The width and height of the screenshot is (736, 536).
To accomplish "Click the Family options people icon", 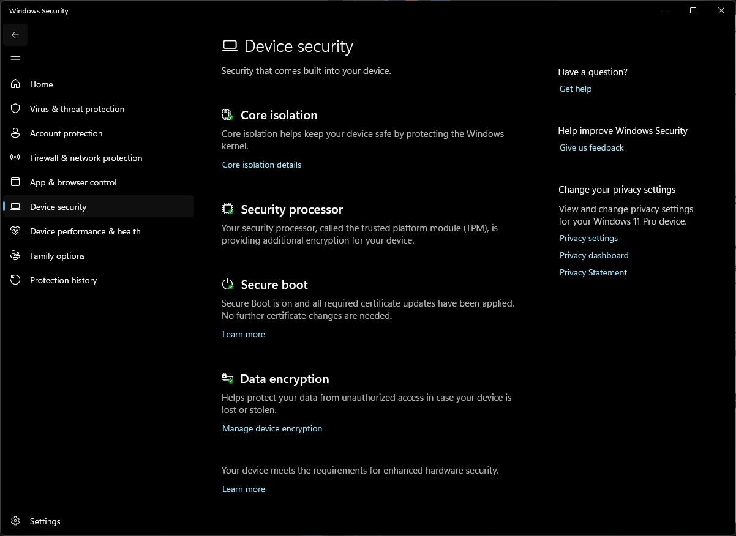I will [16, 256].
